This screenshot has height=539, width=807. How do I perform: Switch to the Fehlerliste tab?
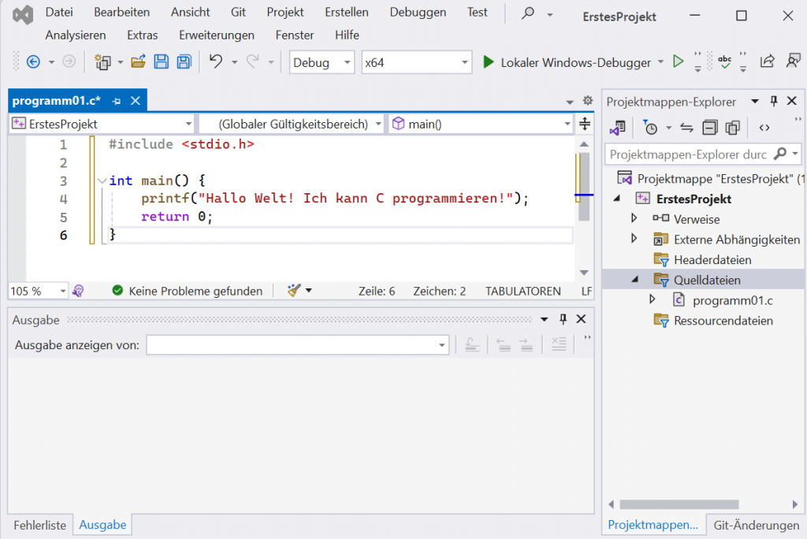(39, 525)
